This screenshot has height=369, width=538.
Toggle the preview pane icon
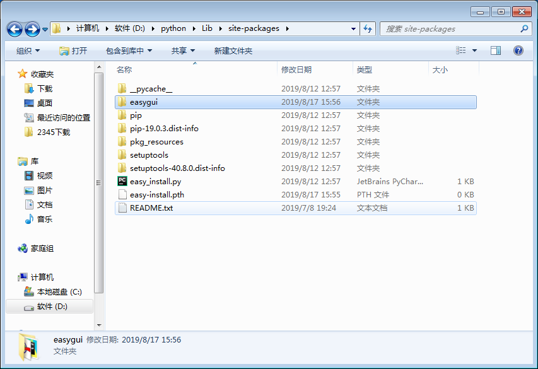tap(496, 50)
